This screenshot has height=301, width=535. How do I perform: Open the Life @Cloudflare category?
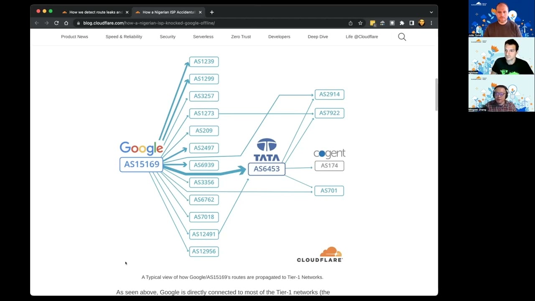(362, 37)
